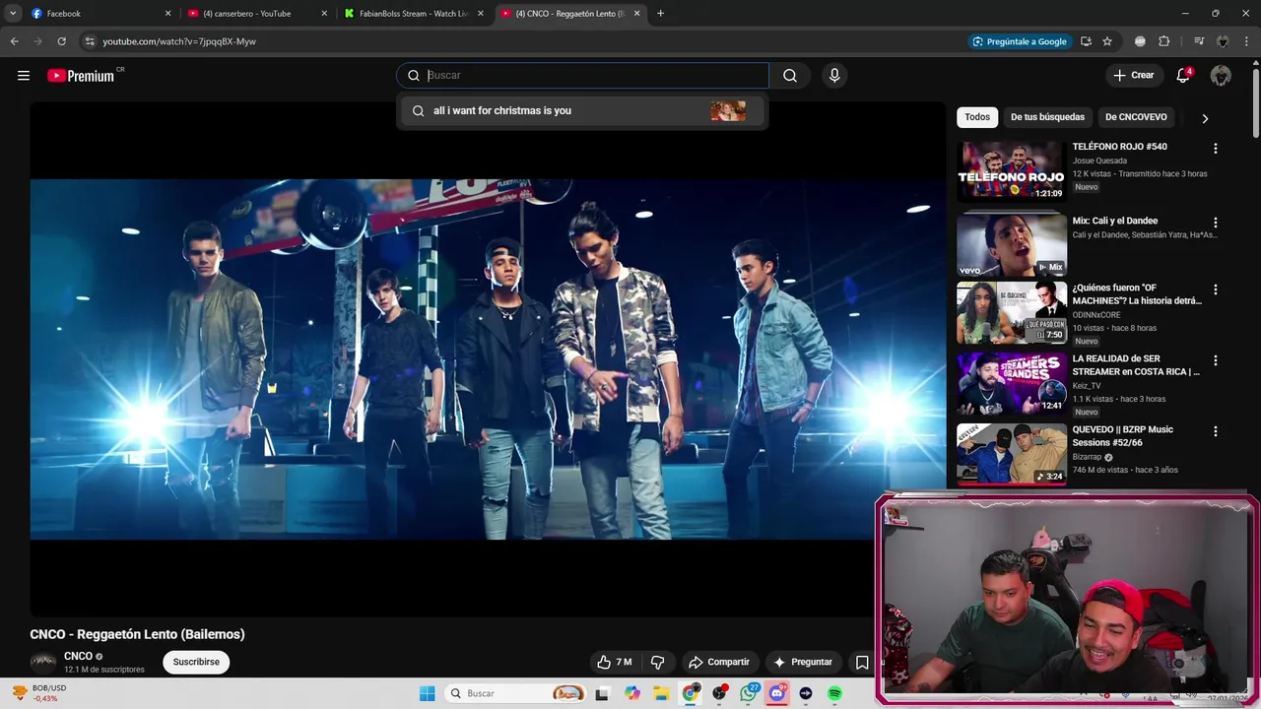Open TELÉFONO ROJO #540 video thumbnail
The width and height of the screenshot is (1261, 709).
1012,170
